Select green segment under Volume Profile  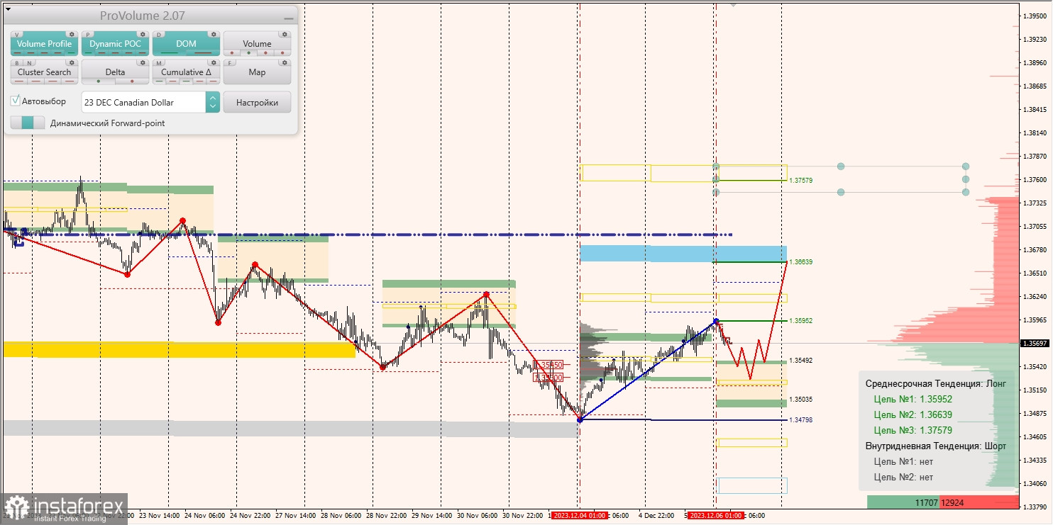click(x=71, y=53)
